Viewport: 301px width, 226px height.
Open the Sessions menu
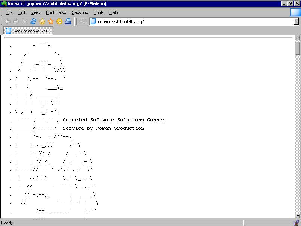tap(80, 12)
